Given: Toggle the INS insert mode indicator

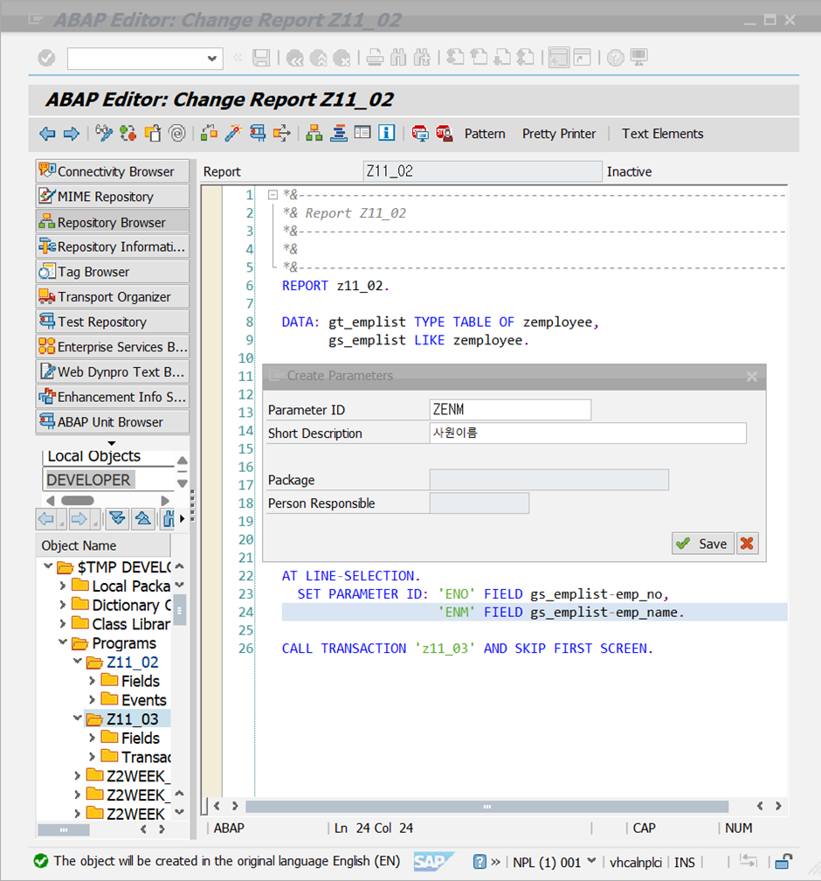Looking at the screenshot, I should point(685,862).
